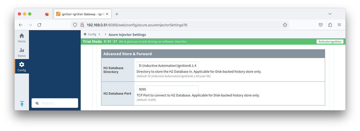Open Firefox hamburger application menu
Image resolution: width=360 pixels, height=131 pixels.
339,25
